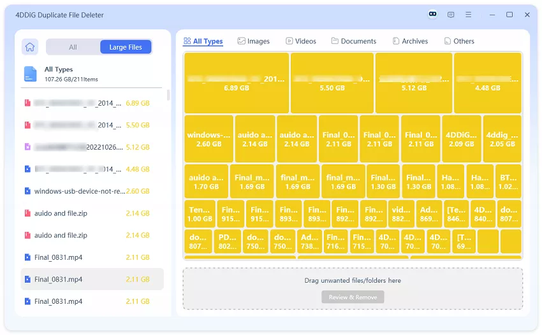Viewport: 542px width, 335px height.
Task: Select the [Te... 846 treemap block
Action: click(x=457, y=214)
